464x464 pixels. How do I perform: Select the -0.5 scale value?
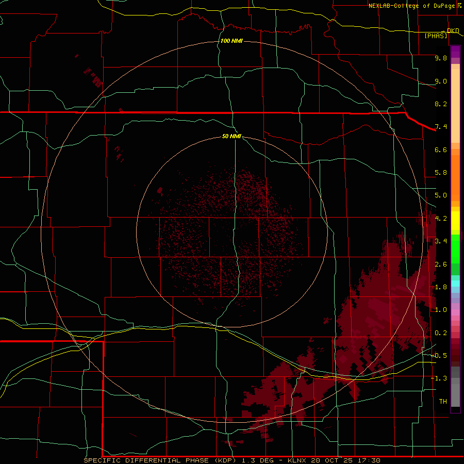click(439, 356)
